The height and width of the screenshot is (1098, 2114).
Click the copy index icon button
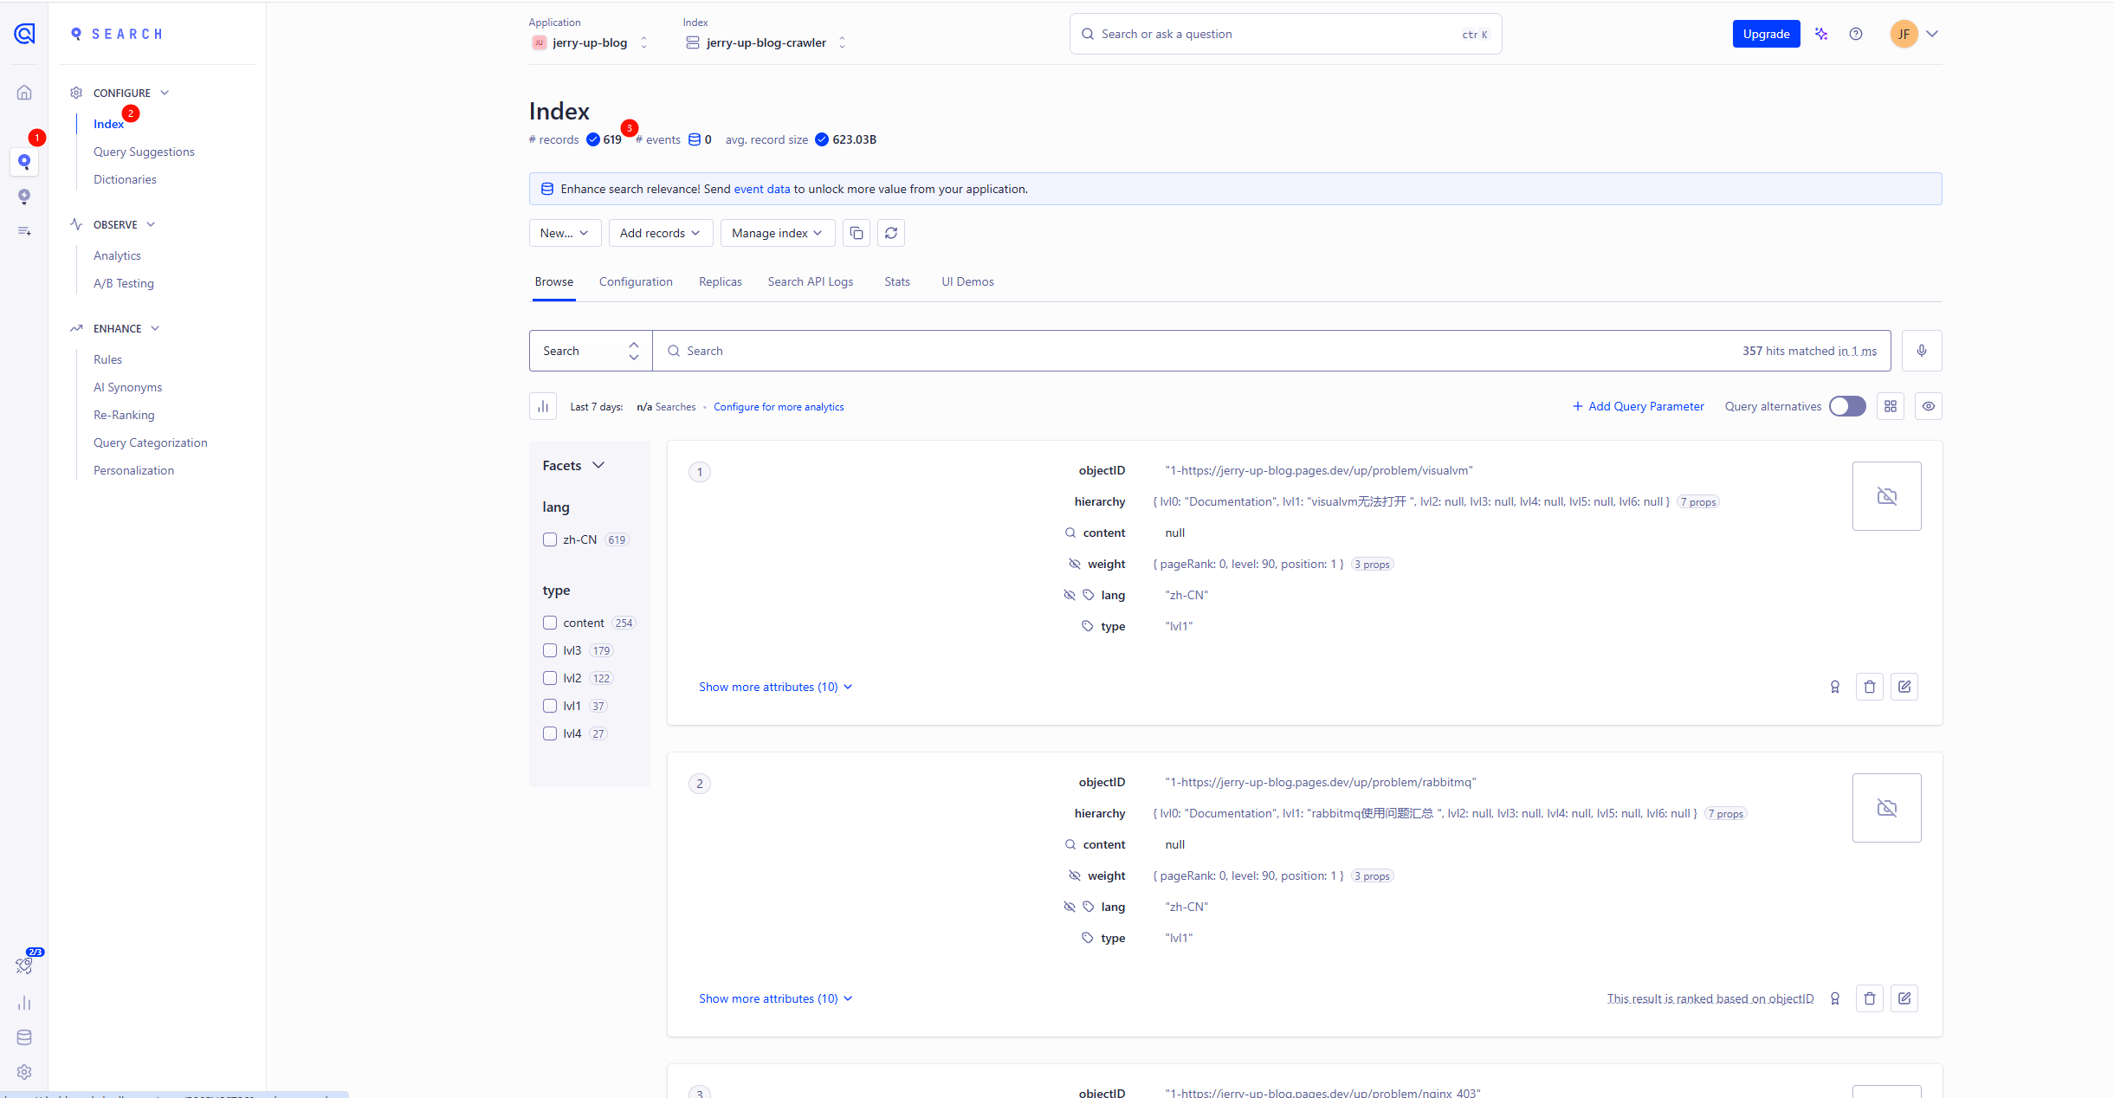pyautogui.click(x=857, y=233)
